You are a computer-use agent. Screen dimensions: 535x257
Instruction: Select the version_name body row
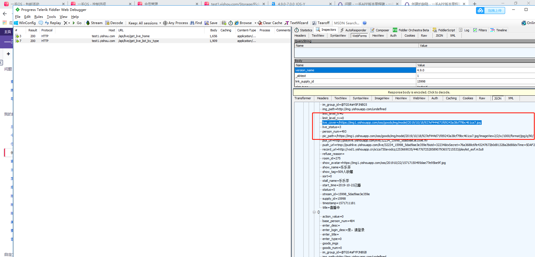click(x=415, y=70)
